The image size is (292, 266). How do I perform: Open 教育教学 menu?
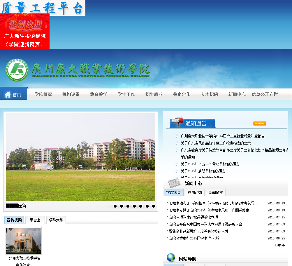(x=99, y=94)
